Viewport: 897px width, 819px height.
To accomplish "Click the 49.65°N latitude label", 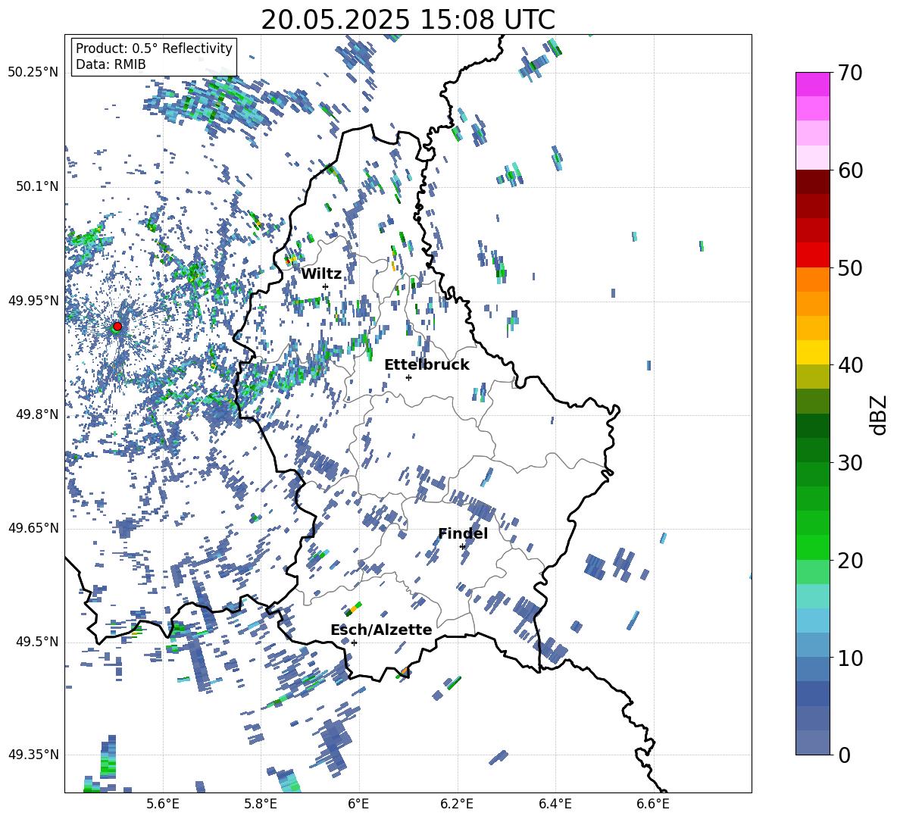I will click(x=33, y=527).
